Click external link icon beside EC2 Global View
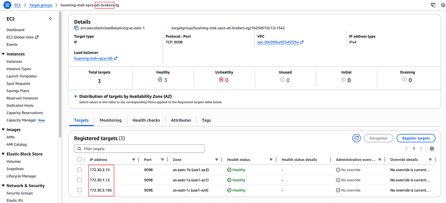The width and height of the screenshot is (446, 203). click(37, 37)
